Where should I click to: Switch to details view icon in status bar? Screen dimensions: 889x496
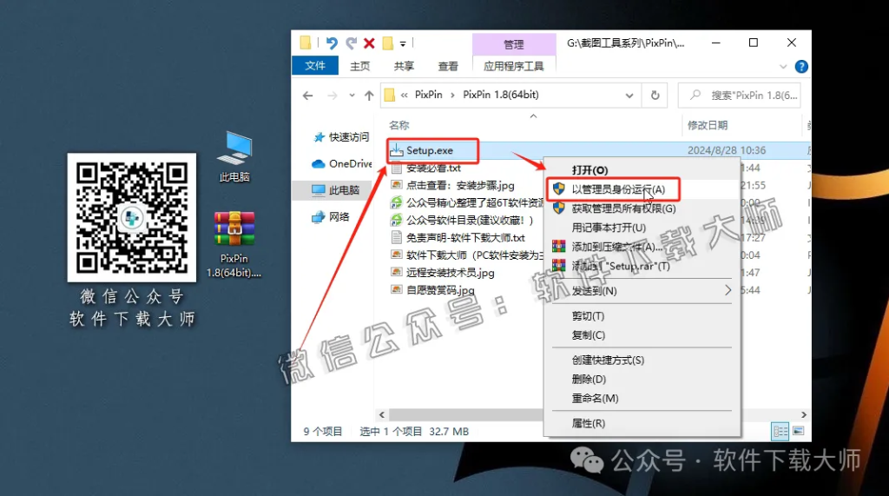click(780, 432)
